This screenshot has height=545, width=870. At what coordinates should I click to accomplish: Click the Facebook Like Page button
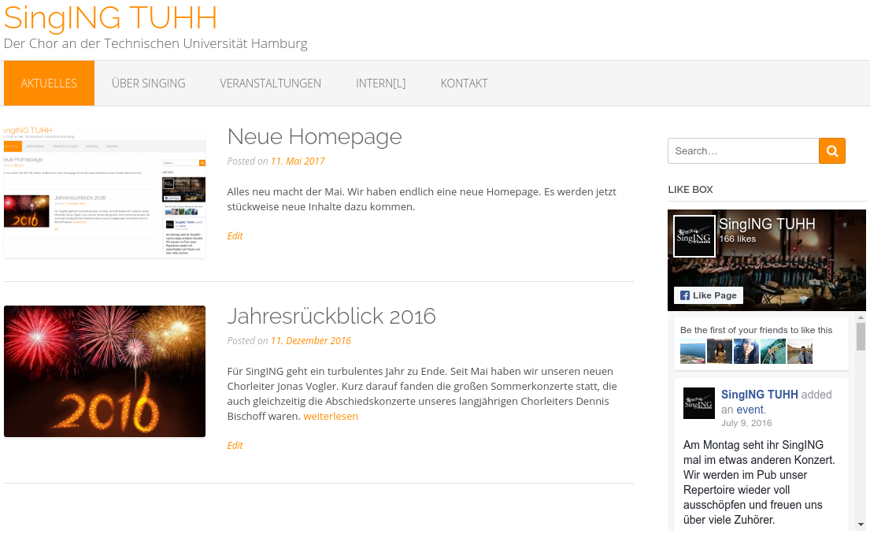tap(709, 295)
